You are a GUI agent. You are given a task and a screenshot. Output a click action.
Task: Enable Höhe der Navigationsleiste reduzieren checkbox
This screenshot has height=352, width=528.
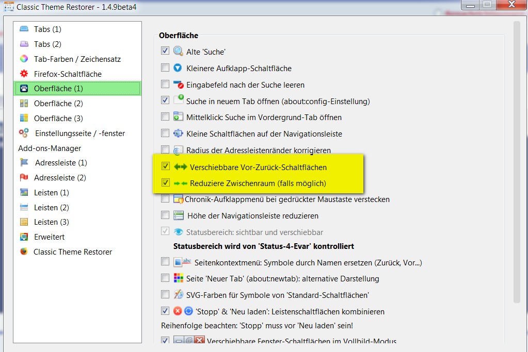tap(165, 215)
